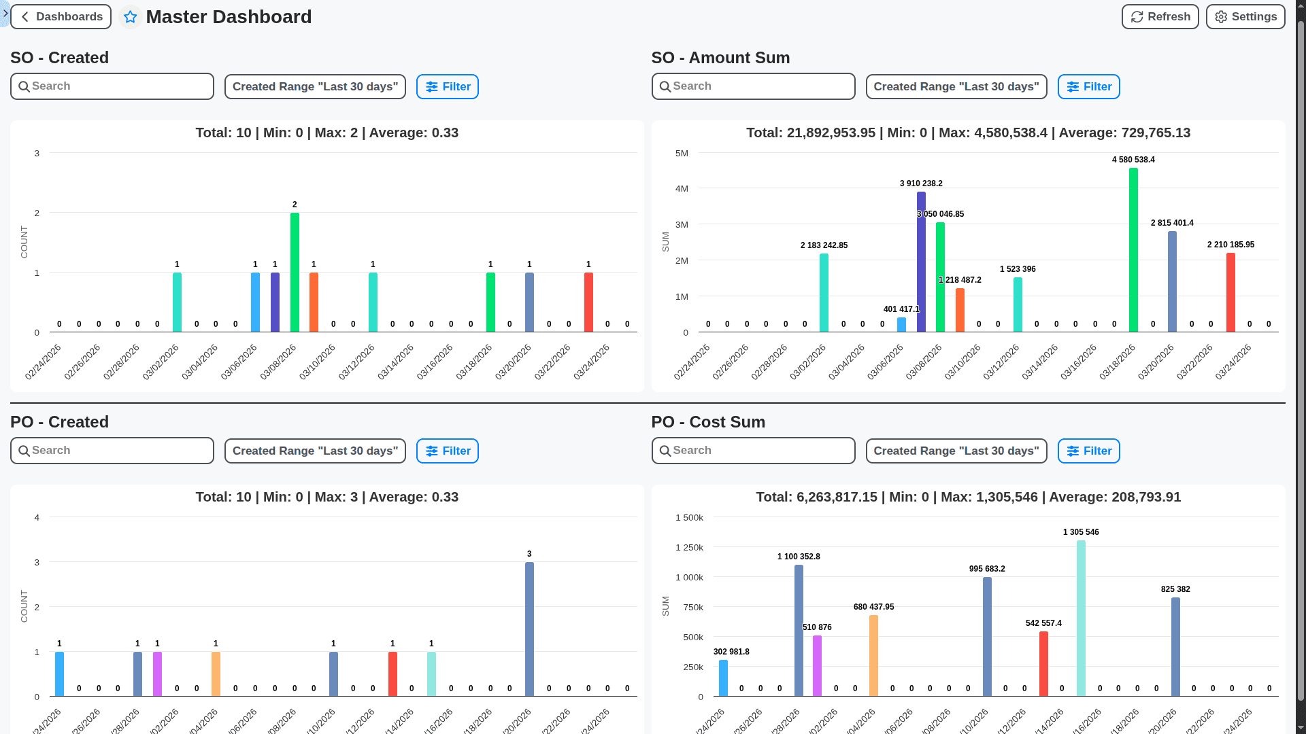This screenshot has height=734, width=1306.
Task: Open the Settings button
Action: coord(1245,16)
